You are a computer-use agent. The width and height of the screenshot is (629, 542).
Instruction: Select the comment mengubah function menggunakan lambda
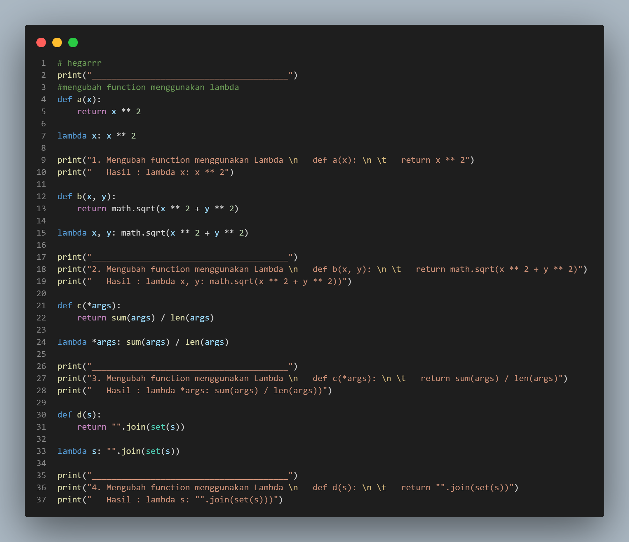point(148,87)
